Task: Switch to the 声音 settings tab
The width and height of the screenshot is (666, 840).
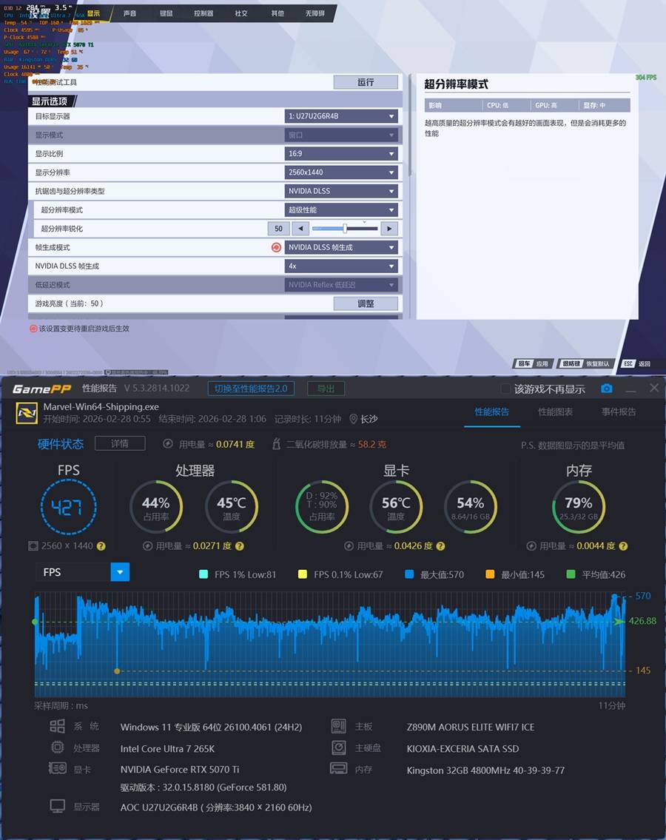Action: [130, 13]
